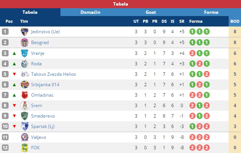Click Jedinstvo's first green form circle
241x153 pixels.
click(x=192, y=32)
